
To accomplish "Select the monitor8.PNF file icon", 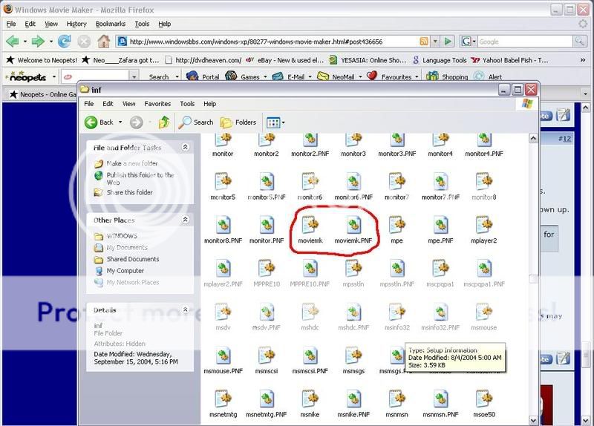I will click(x=223, y=226).
